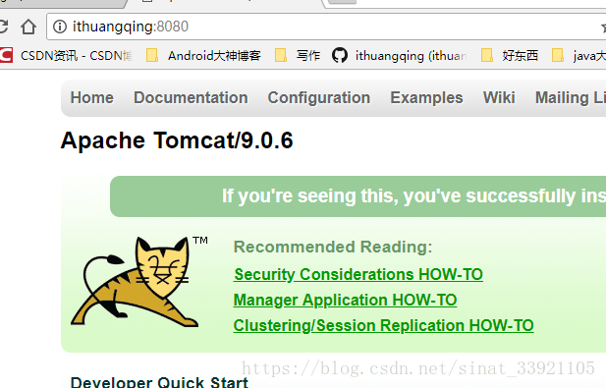The height and width of the screenshot is (388, 606).
Task: Open the Documentation nav item
Action: [191, 98]
